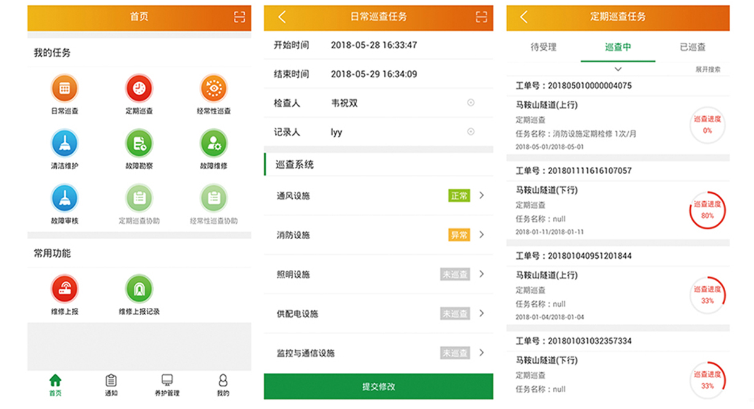Tap the 经常性巡查 icon
The width and height of the screenshot is (754, 409).
(214, 89)
